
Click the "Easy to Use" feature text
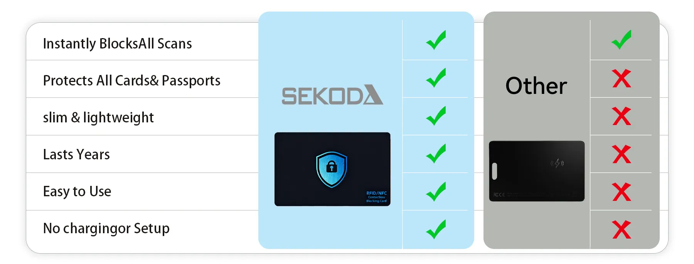77,191
